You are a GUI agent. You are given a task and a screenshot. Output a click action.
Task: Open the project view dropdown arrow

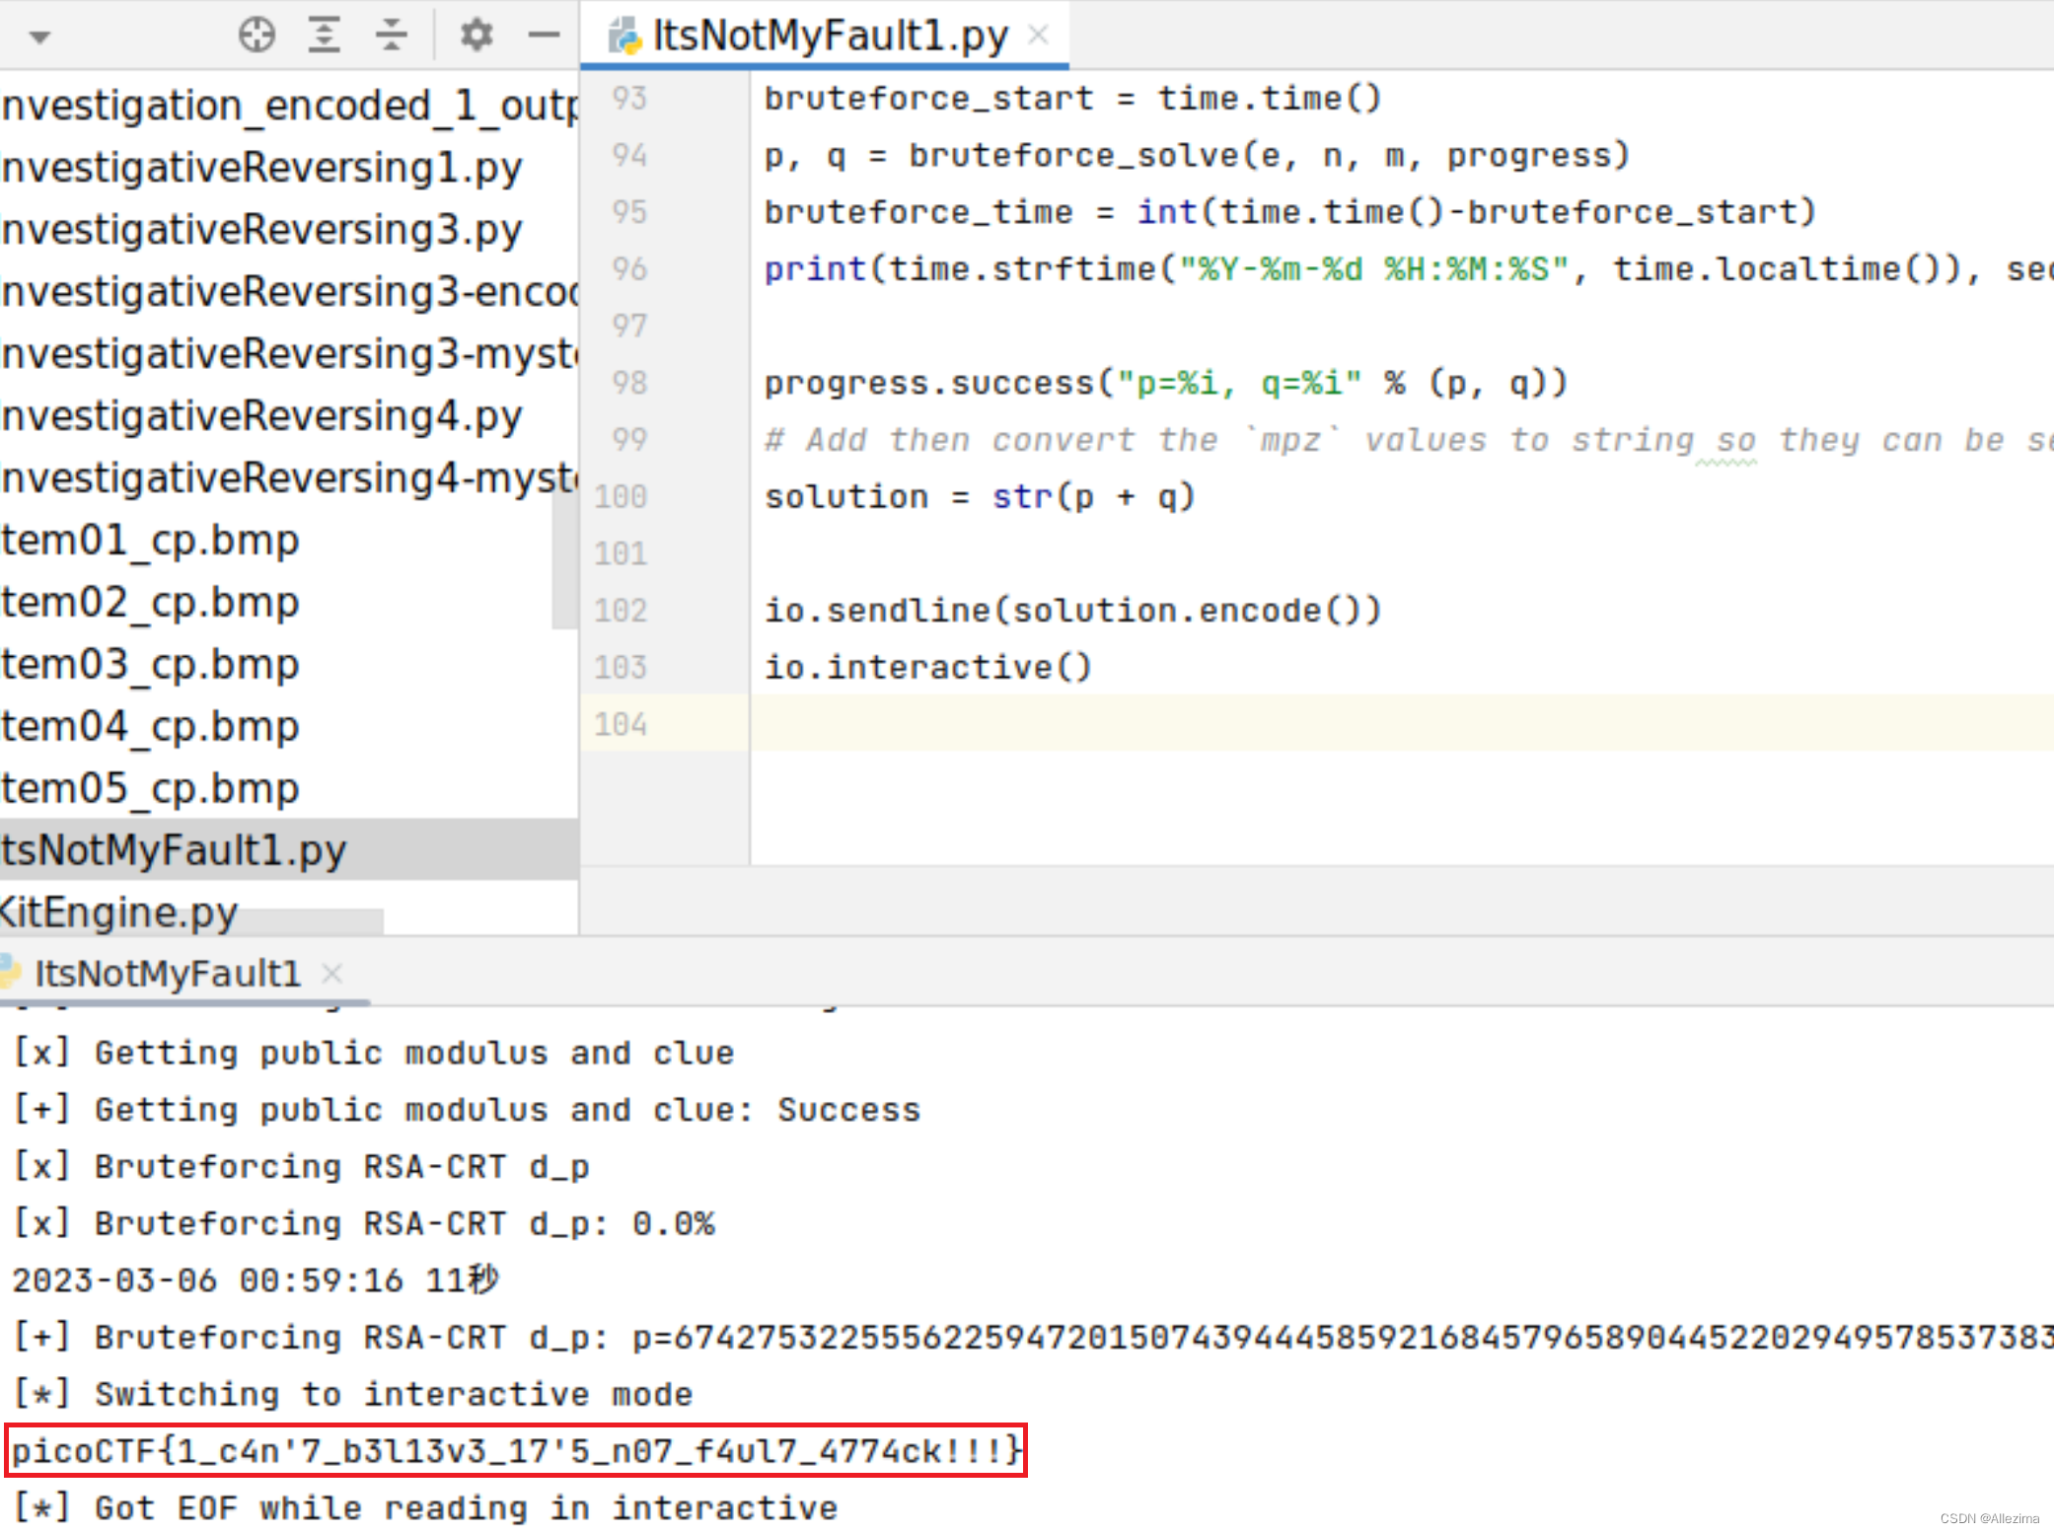tap(39, 37)
